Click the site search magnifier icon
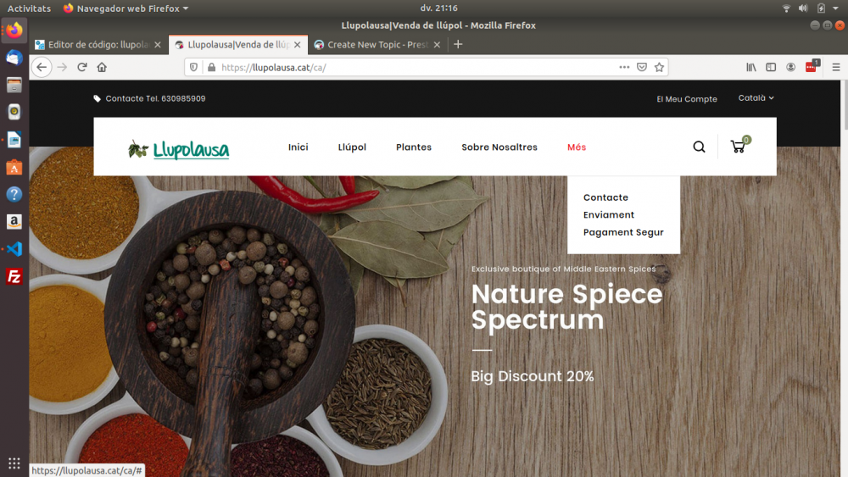 tap(699, 147)
